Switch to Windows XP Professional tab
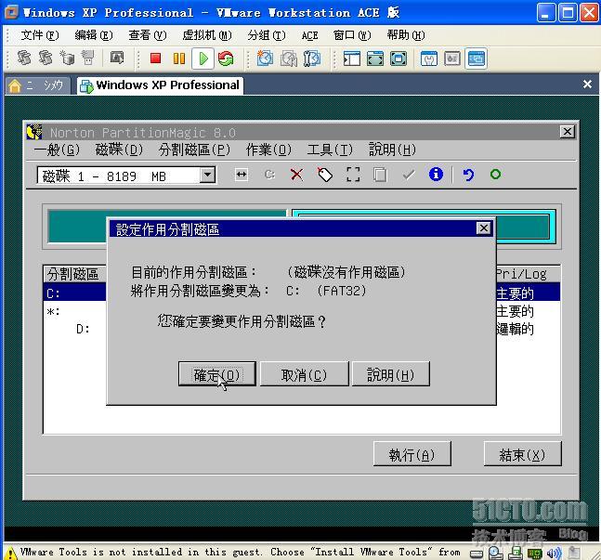 160,85
